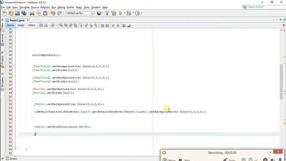The width and height of the screenshot is (286, 161).
Task: Click line number 60 in gutter
Action: tap(10, 134)
